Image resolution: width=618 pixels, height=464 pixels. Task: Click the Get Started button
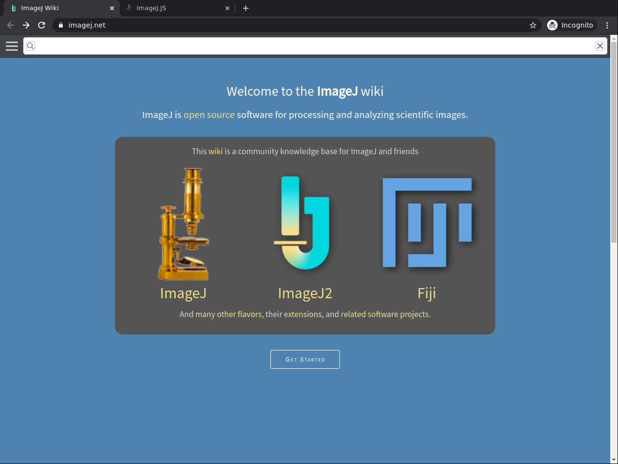(x=305, y=359)
